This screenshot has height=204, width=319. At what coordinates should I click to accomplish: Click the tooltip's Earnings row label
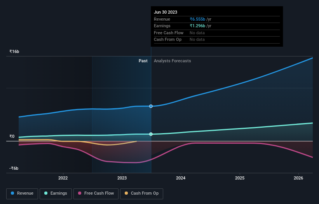162,26
